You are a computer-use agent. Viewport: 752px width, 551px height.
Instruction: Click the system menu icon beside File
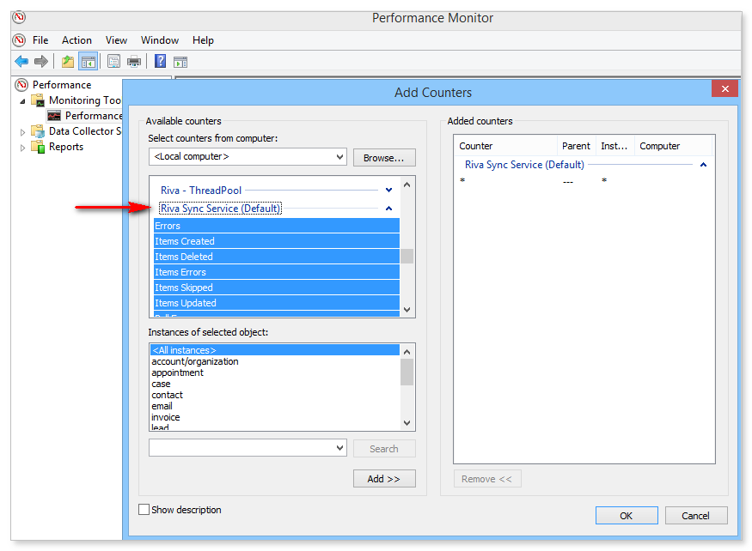[x=19, y=40]
